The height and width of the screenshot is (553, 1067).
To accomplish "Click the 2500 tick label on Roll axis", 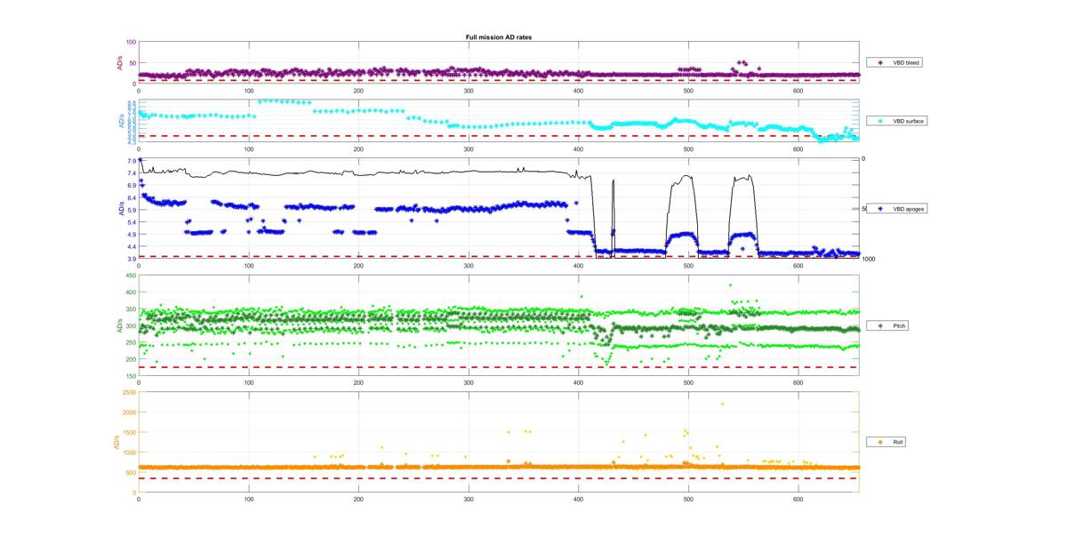I will [x=129, y=392].
